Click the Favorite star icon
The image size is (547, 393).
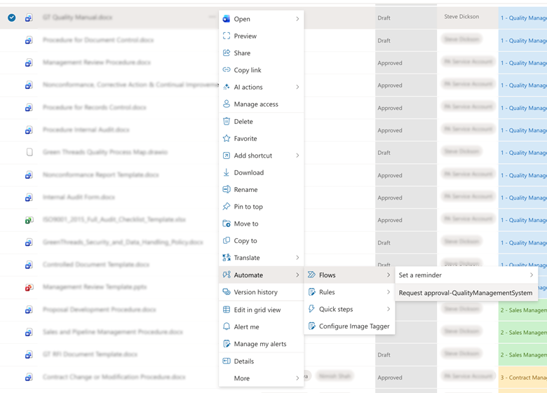[x=227, y=139]
